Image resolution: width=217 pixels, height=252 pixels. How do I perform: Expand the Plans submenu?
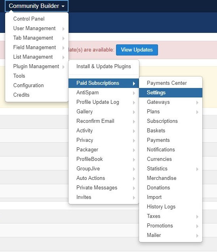pyautogui.click(x=171, y=111)
